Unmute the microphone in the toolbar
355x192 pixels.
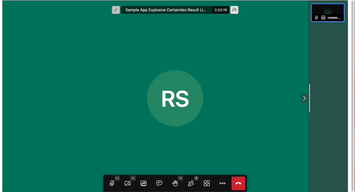pos(112,183)
